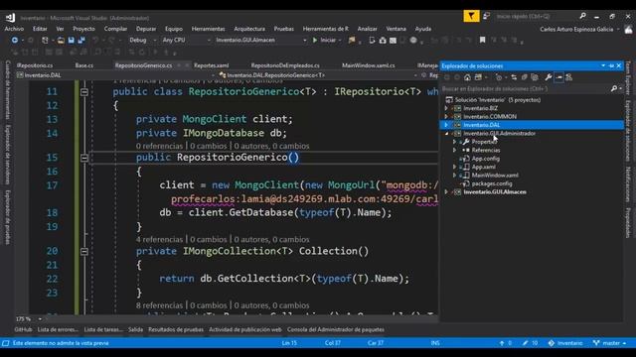Collapse the Inventario.GUI.Administrador project node
Viewport: 636px width, 357px height.
[446, 134]
